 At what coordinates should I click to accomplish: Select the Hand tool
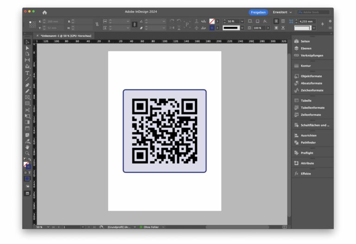tap(27, 147)
